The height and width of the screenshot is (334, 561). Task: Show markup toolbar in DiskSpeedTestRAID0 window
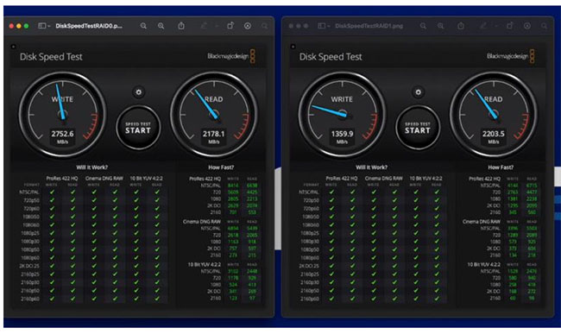point(248,26)
